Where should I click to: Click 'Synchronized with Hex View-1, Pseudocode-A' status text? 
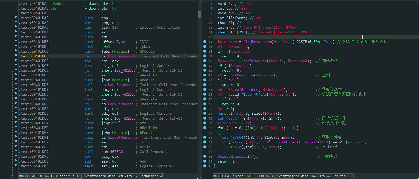(123, 176)
